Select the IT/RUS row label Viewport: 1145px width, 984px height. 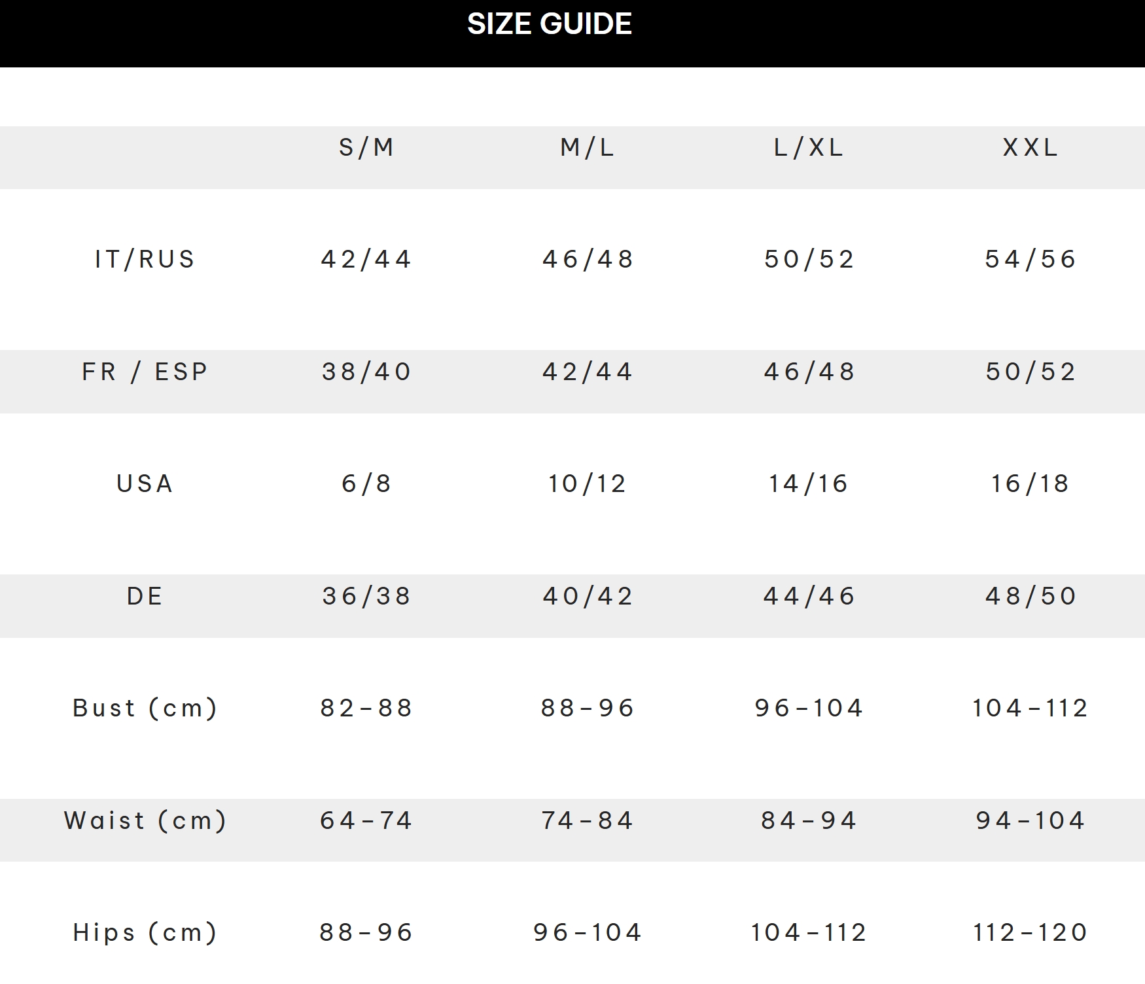pos(145,260)
